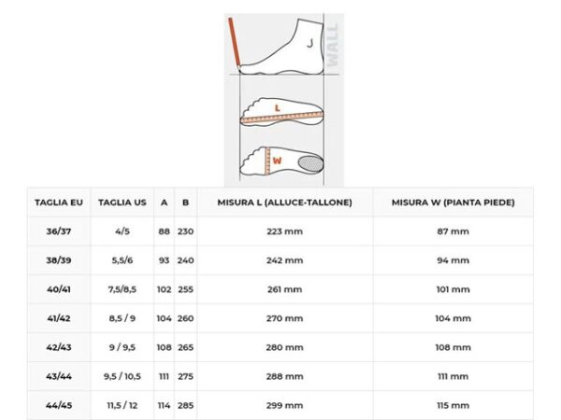Screen dimensions: 561x420
Task: Select the TAGLIA EU column header
Action: coord(59,202)
